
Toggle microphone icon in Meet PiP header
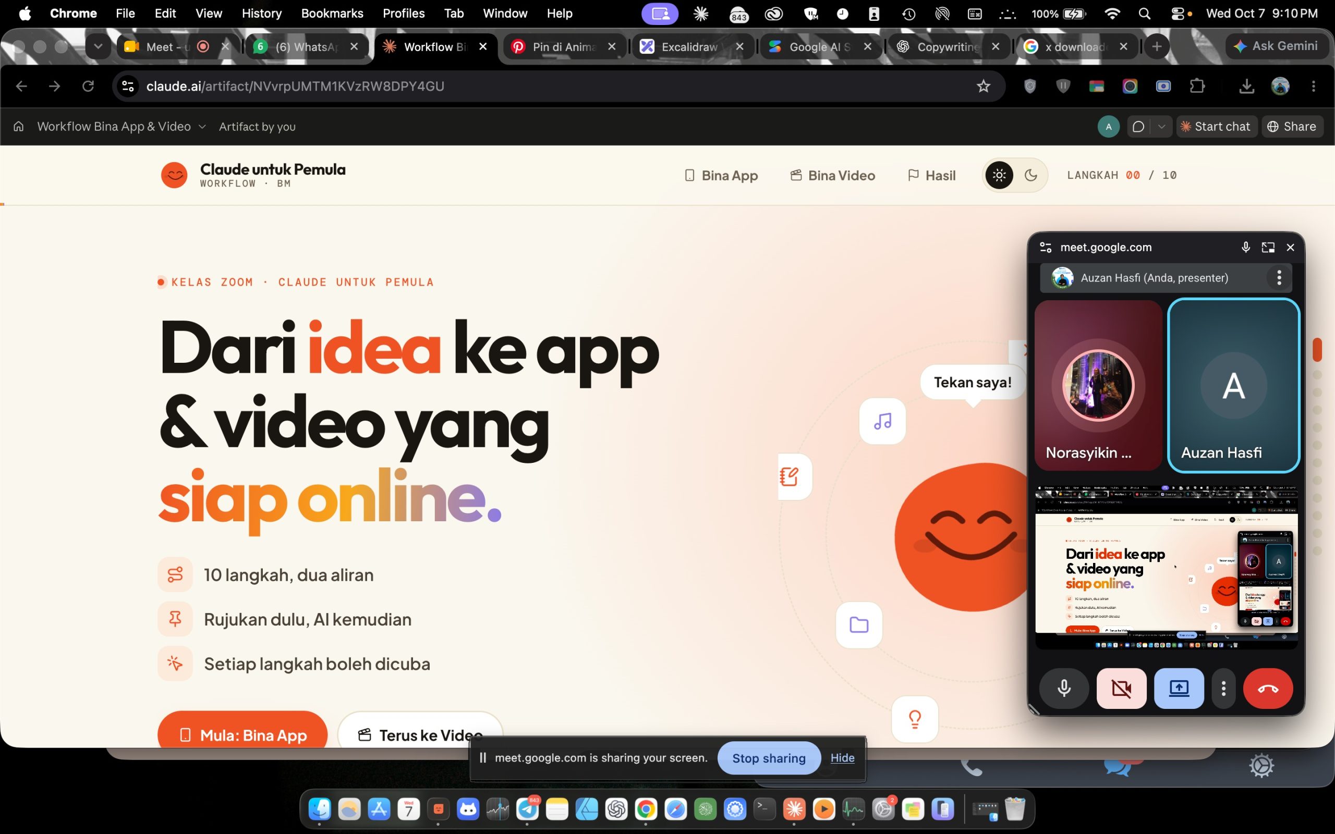pos(1245,247)
